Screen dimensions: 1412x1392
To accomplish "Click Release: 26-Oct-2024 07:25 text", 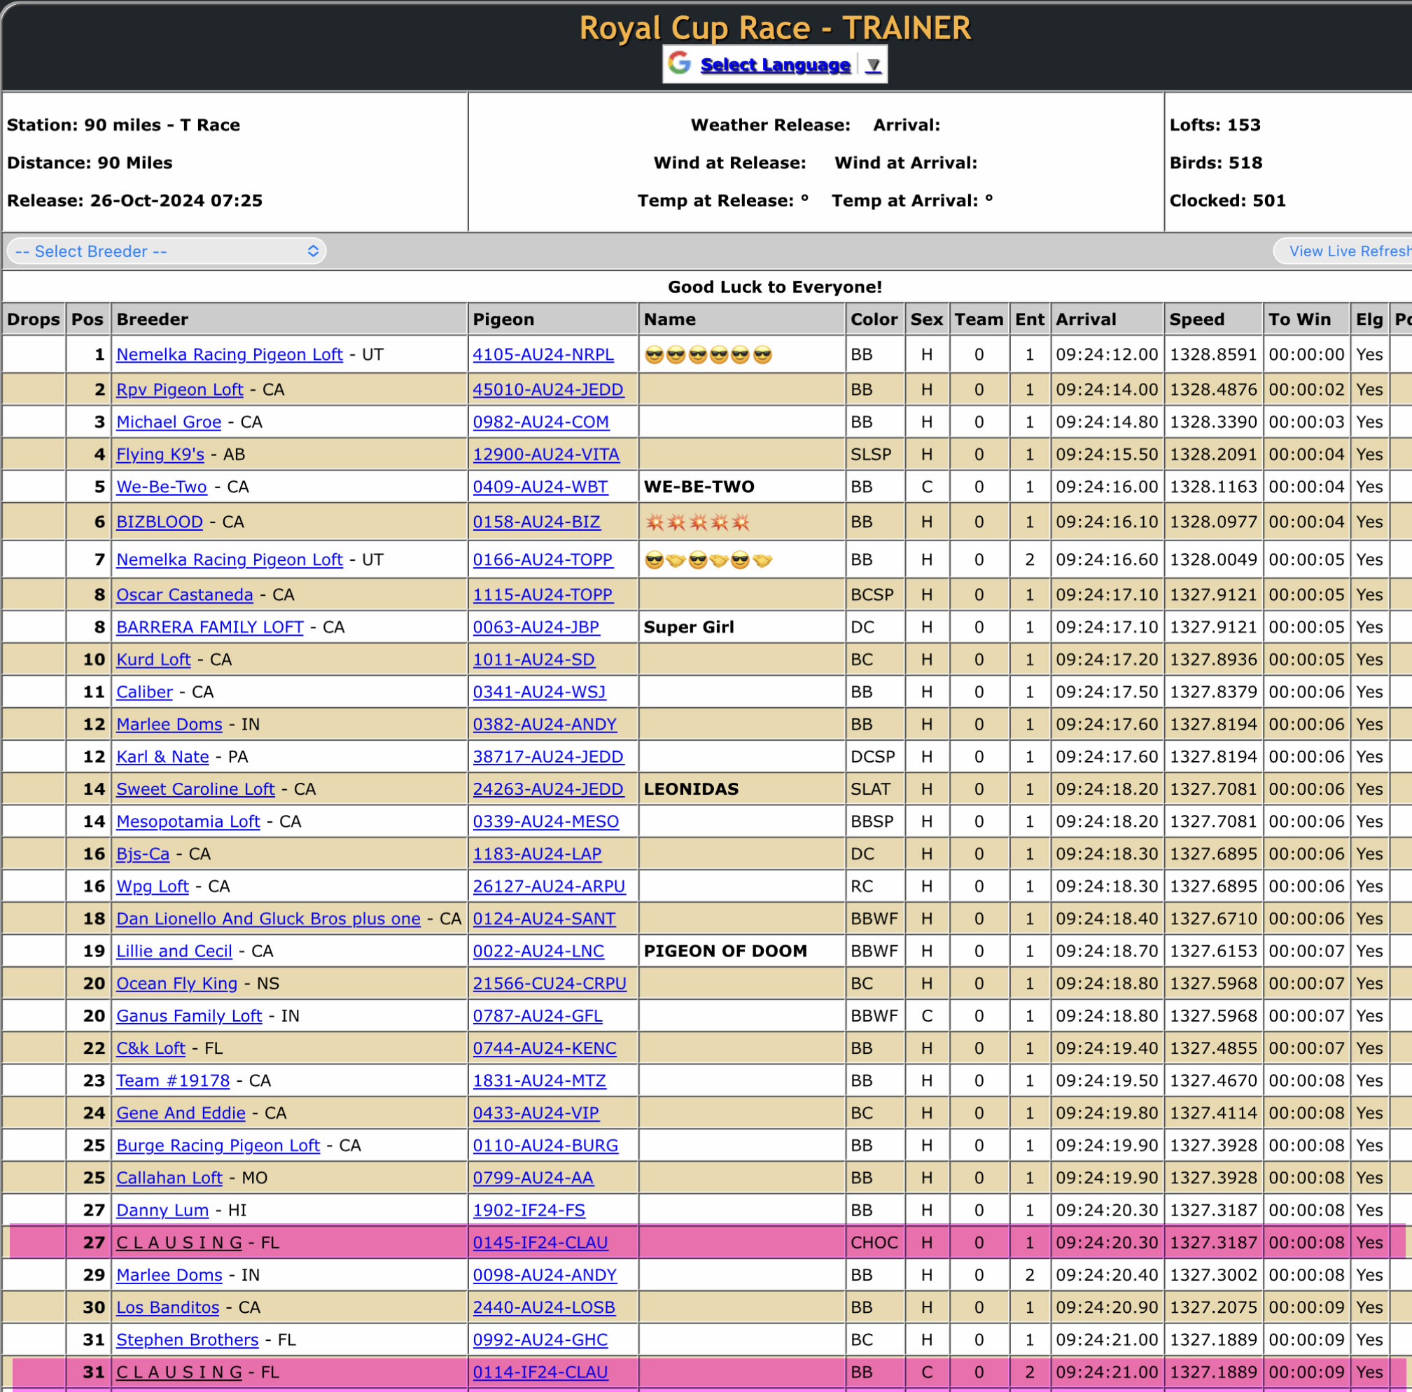I will 134,200.
